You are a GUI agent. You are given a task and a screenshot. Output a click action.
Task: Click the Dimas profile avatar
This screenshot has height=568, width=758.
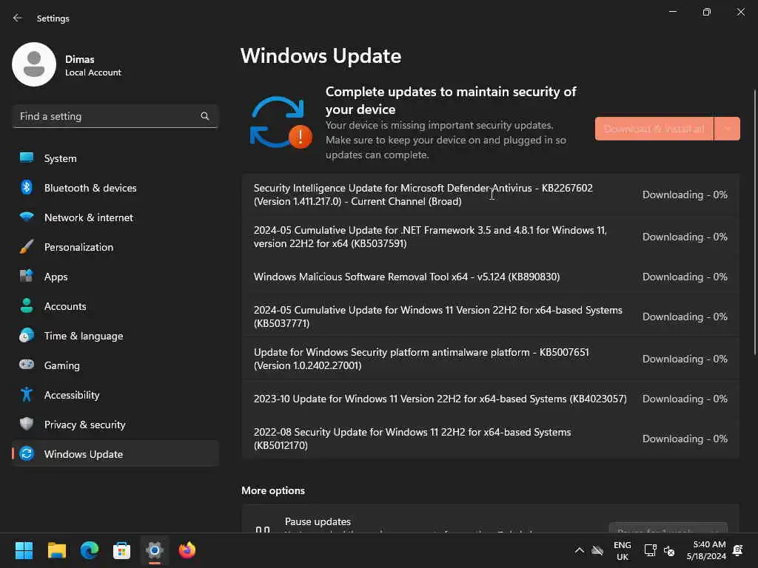tap(34, 64)
